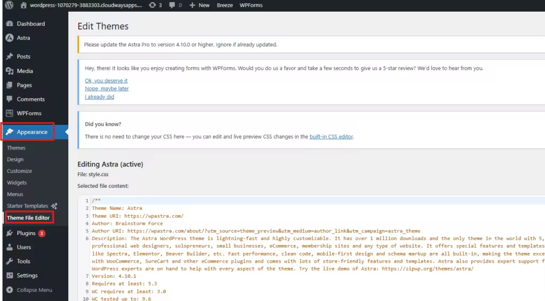The height and width of the screenshot is (301, 545).
Task: Click 'Ok, you deserve it' link
Action: [x=106, y=81]
